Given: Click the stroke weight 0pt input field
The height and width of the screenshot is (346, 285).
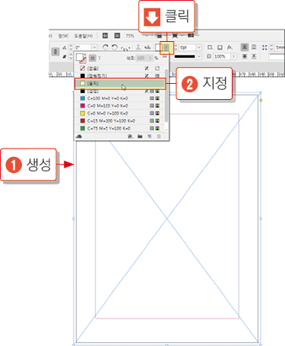Looking at the screenshot, I should coord(188,47).
